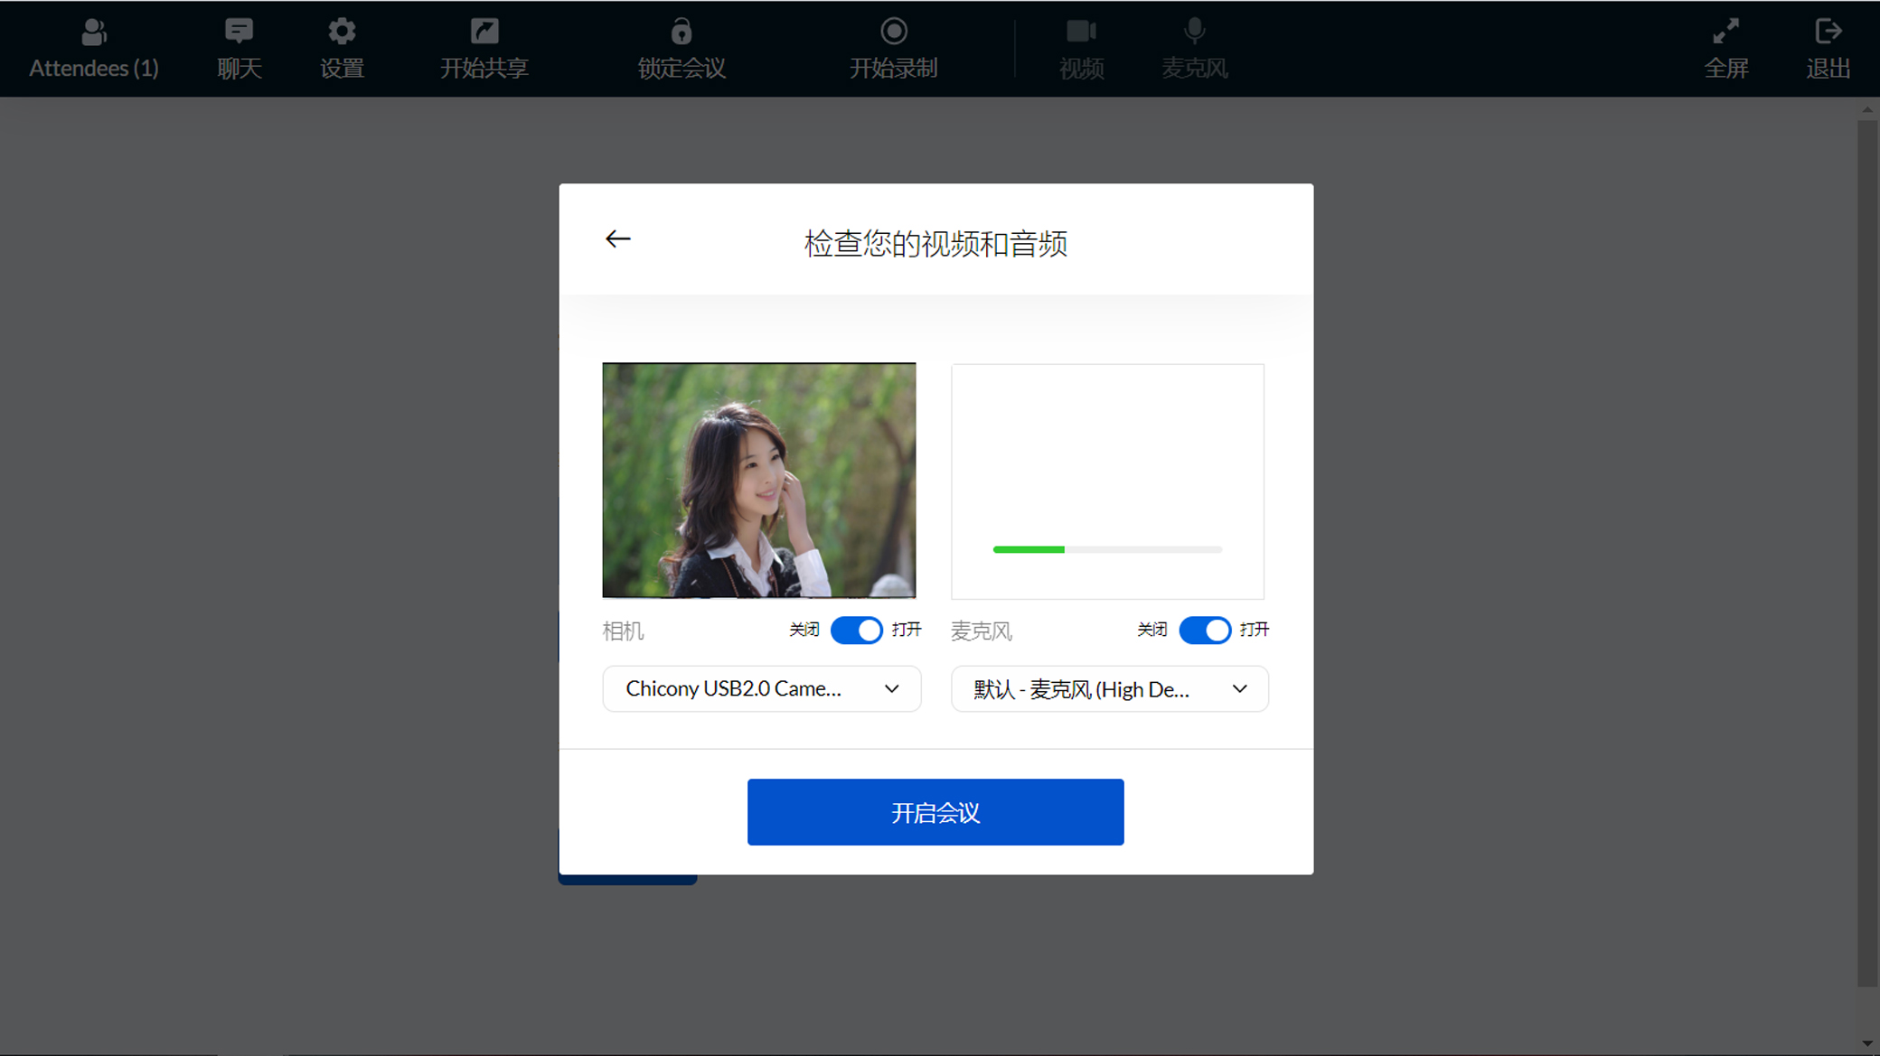Open the Attendees panel icon

(93, 33)
